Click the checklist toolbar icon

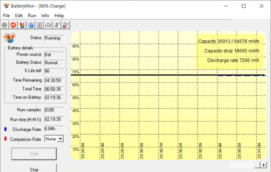click(x=40, y=25)
